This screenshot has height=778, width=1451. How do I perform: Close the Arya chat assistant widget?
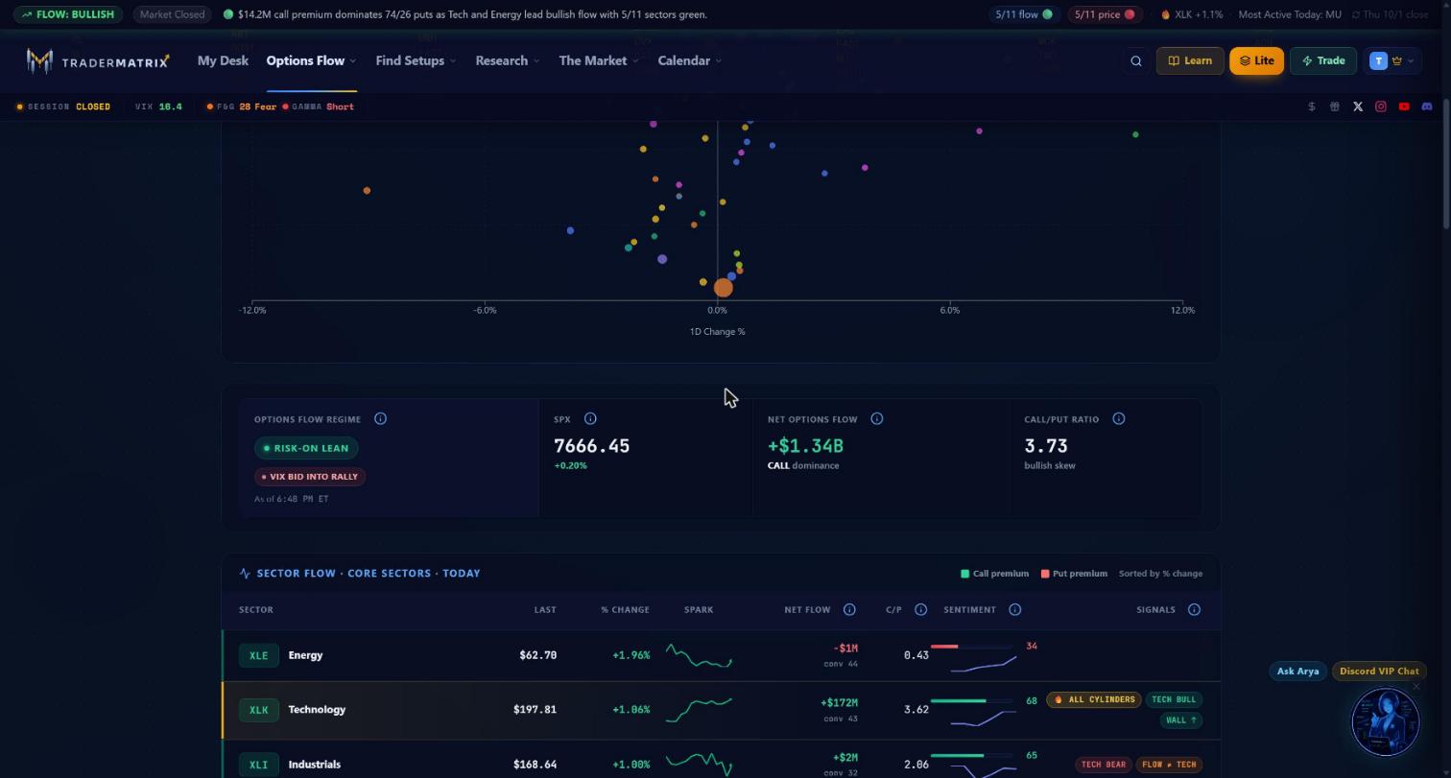tap(1416, 686)
